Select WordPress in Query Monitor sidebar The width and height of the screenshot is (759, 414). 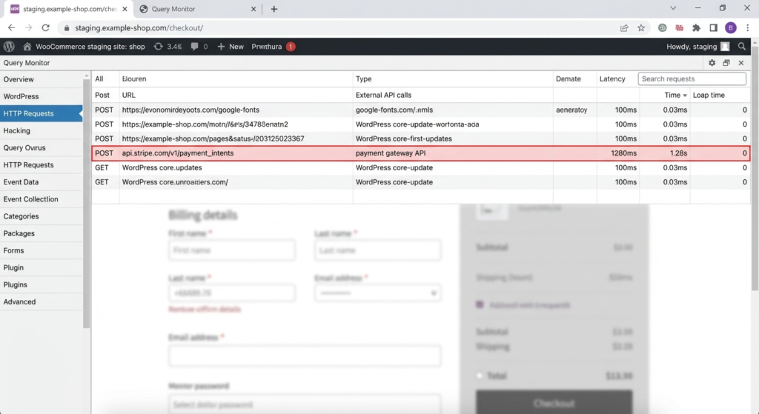(x=42, y=96)
